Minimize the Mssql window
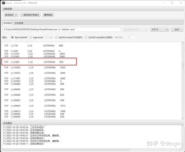The width and height of the screenshot is (185, 152). tap(163, 3)
